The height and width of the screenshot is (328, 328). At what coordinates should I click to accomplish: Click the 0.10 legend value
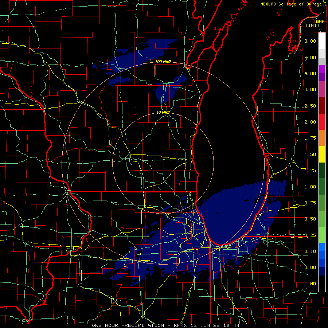click(310, 251)
